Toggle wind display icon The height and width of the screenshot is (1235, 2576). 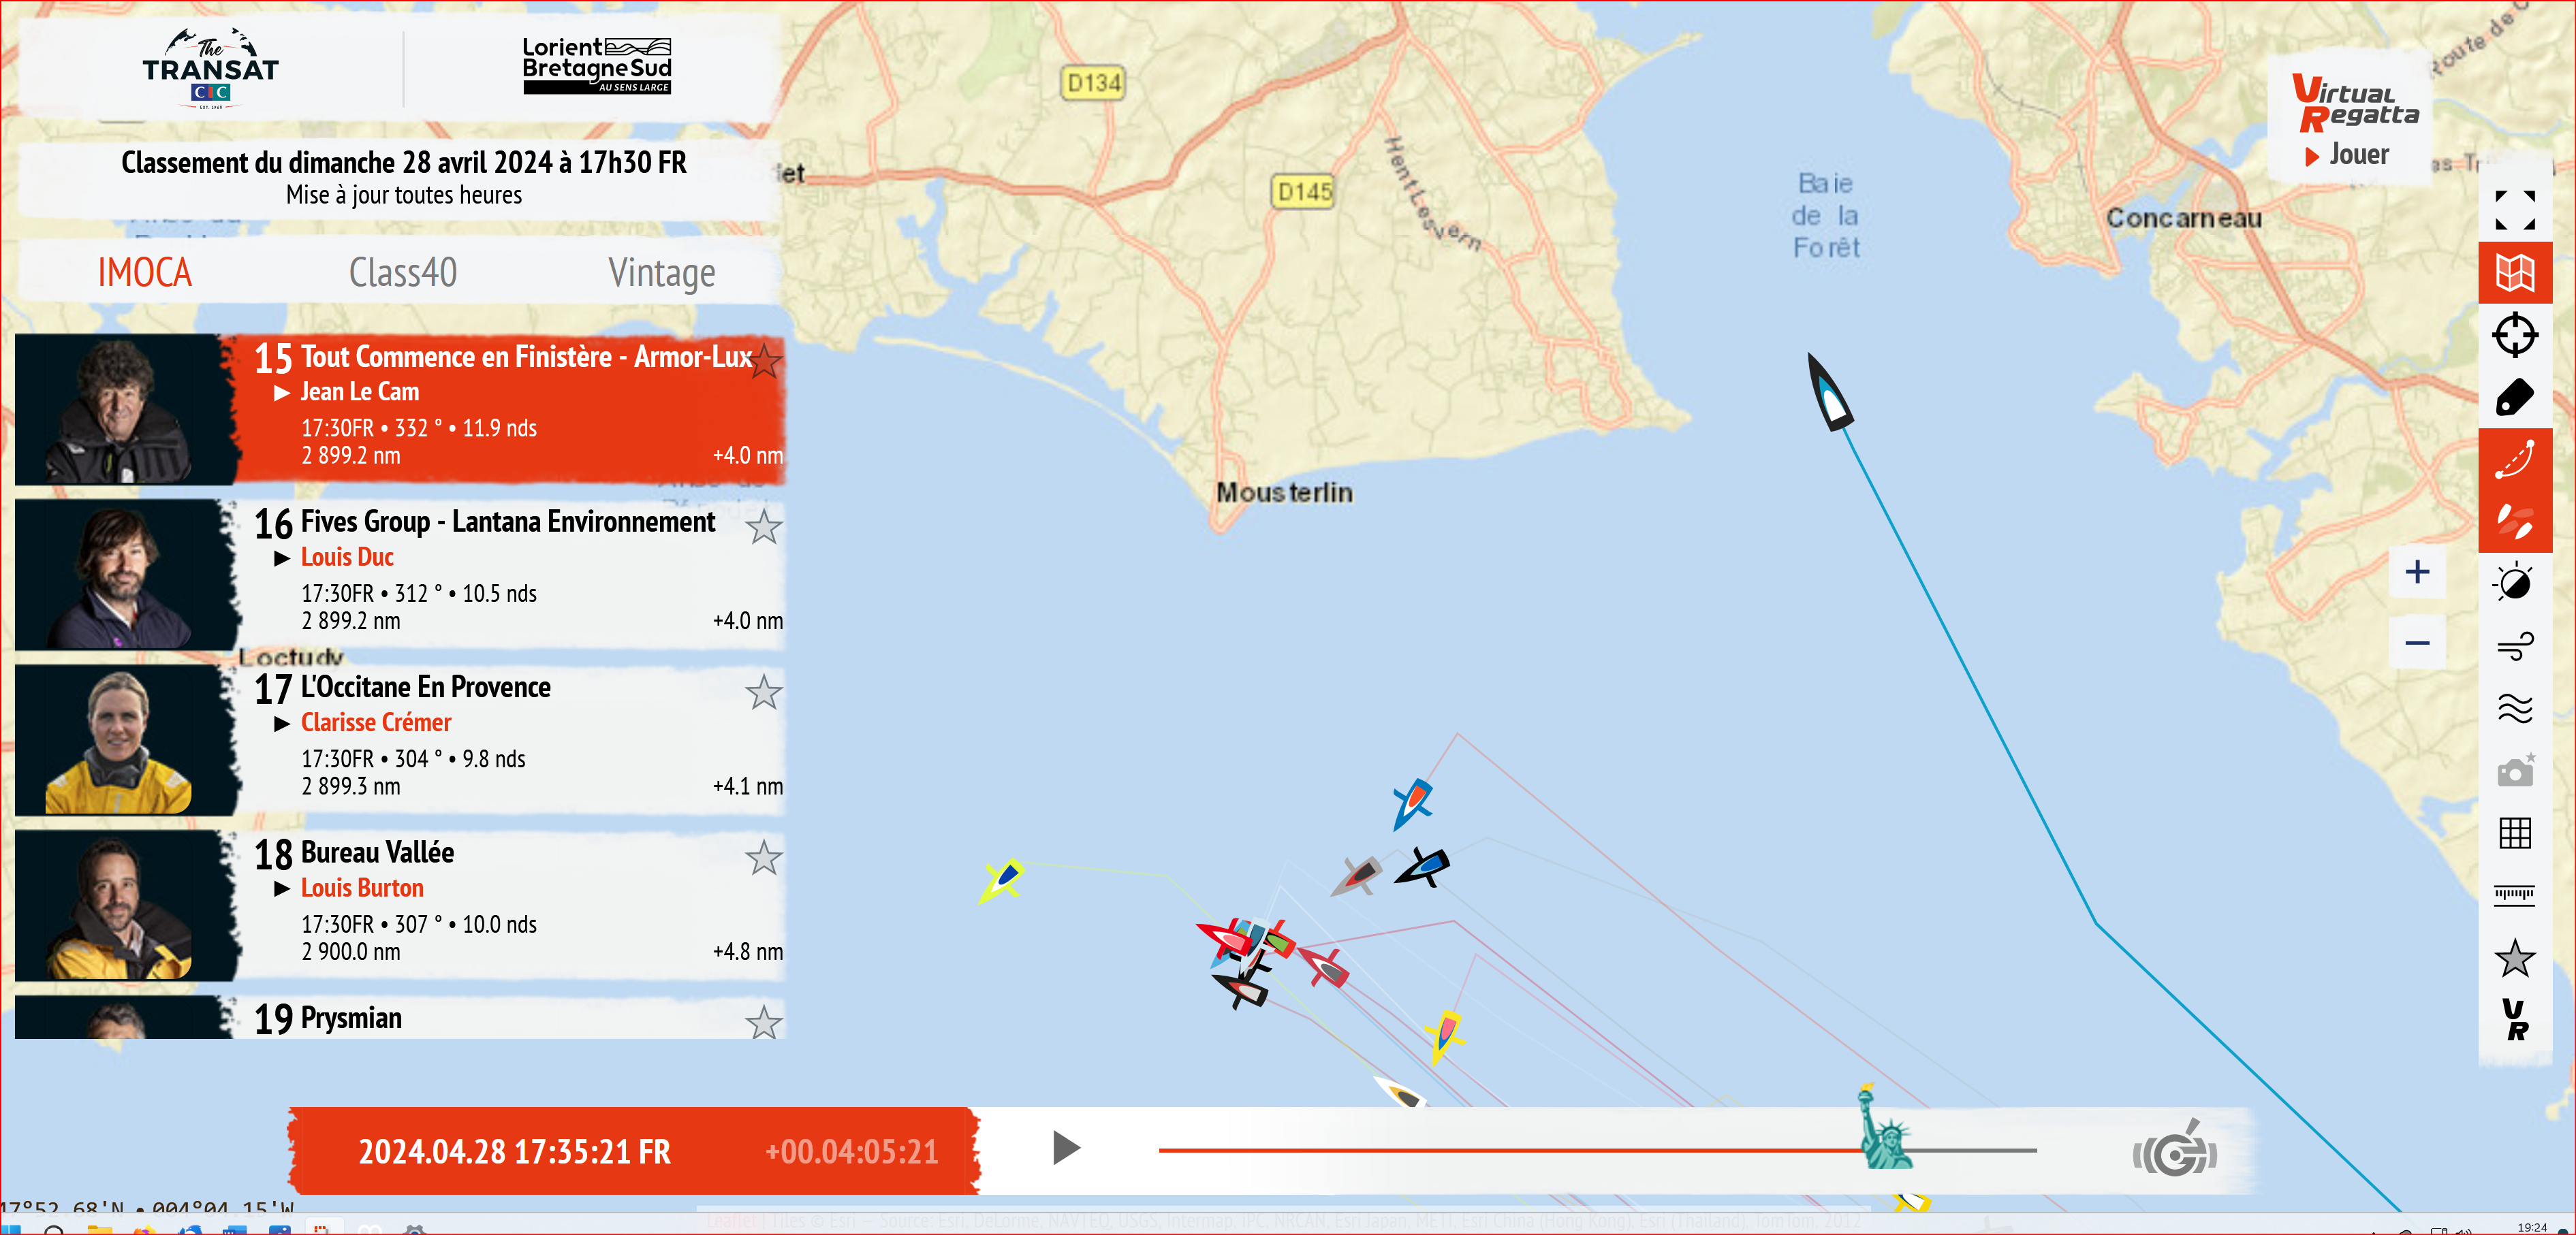pos(2514,647)
